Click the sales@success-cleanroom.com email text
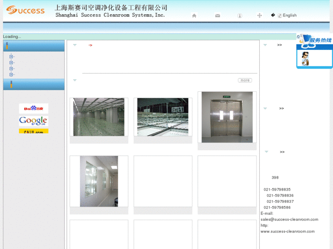The image size is (333, 249). (x=289, y=220)
